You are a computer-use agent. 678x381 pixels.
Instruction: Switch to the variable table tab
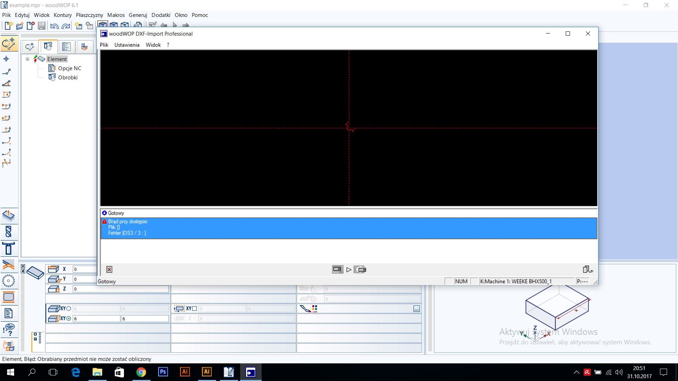click(66, 47)
